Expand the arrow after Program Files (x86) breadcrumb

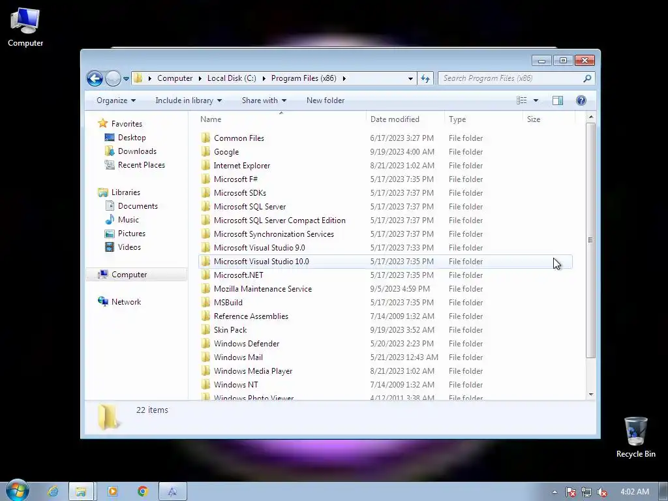344,78
